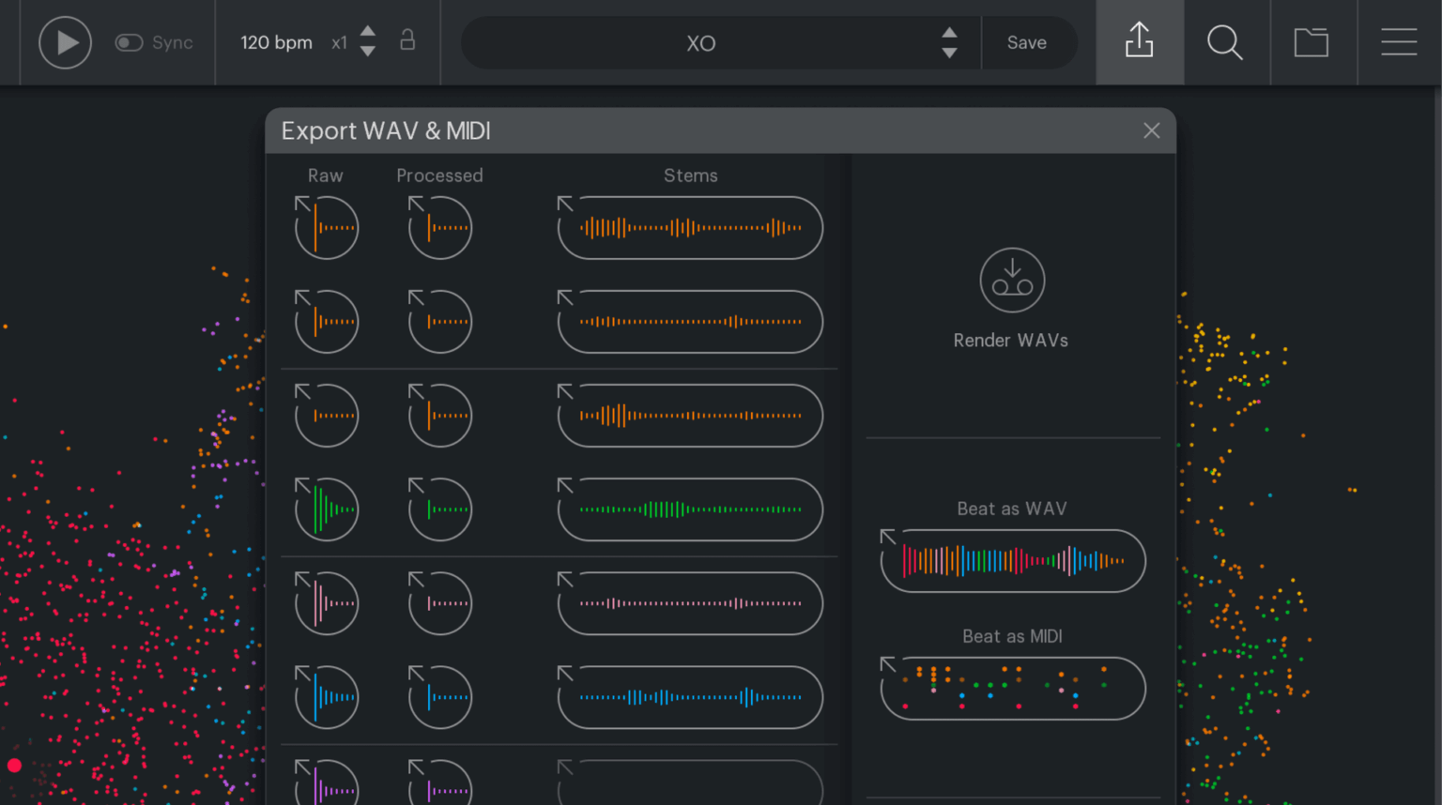Click the Render WAVs tape icon

click(x=1012, y=280)
